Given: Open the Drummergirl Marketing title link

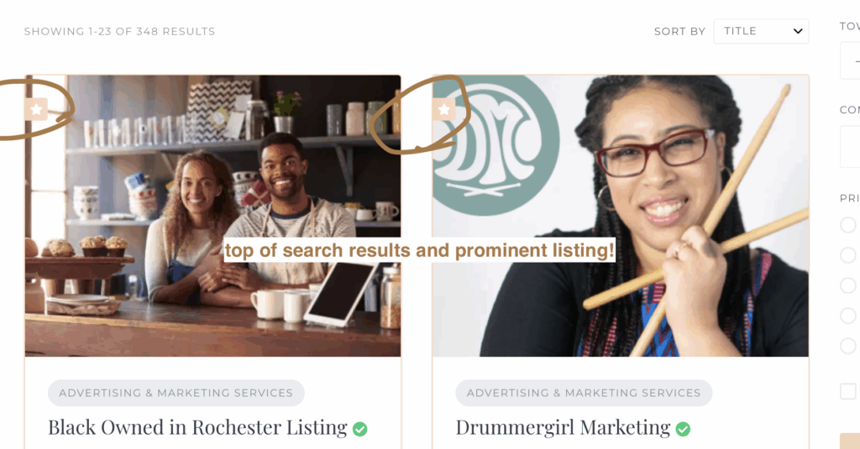Looking at the screenshot, I should (563, 428).
